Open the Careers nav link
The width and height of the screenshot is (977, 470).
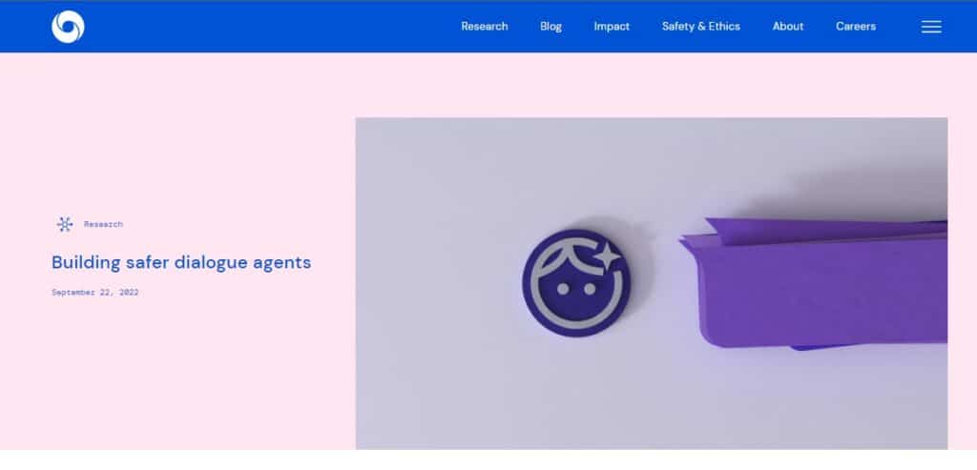pyautogui.click(x=856, y=26)
